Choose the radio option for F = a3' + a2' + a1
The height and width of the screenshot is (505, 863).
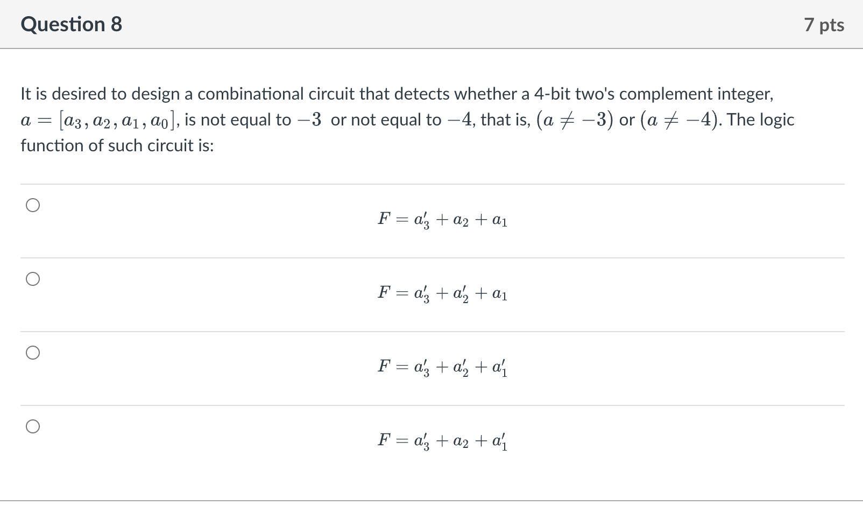pyautogui.click(x=33, y=279)
